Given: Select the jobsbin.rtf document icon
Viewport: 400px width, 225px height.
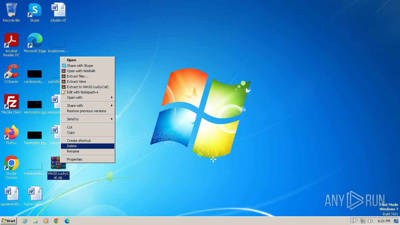Looking at the screenshot, I should click(58, 12).
